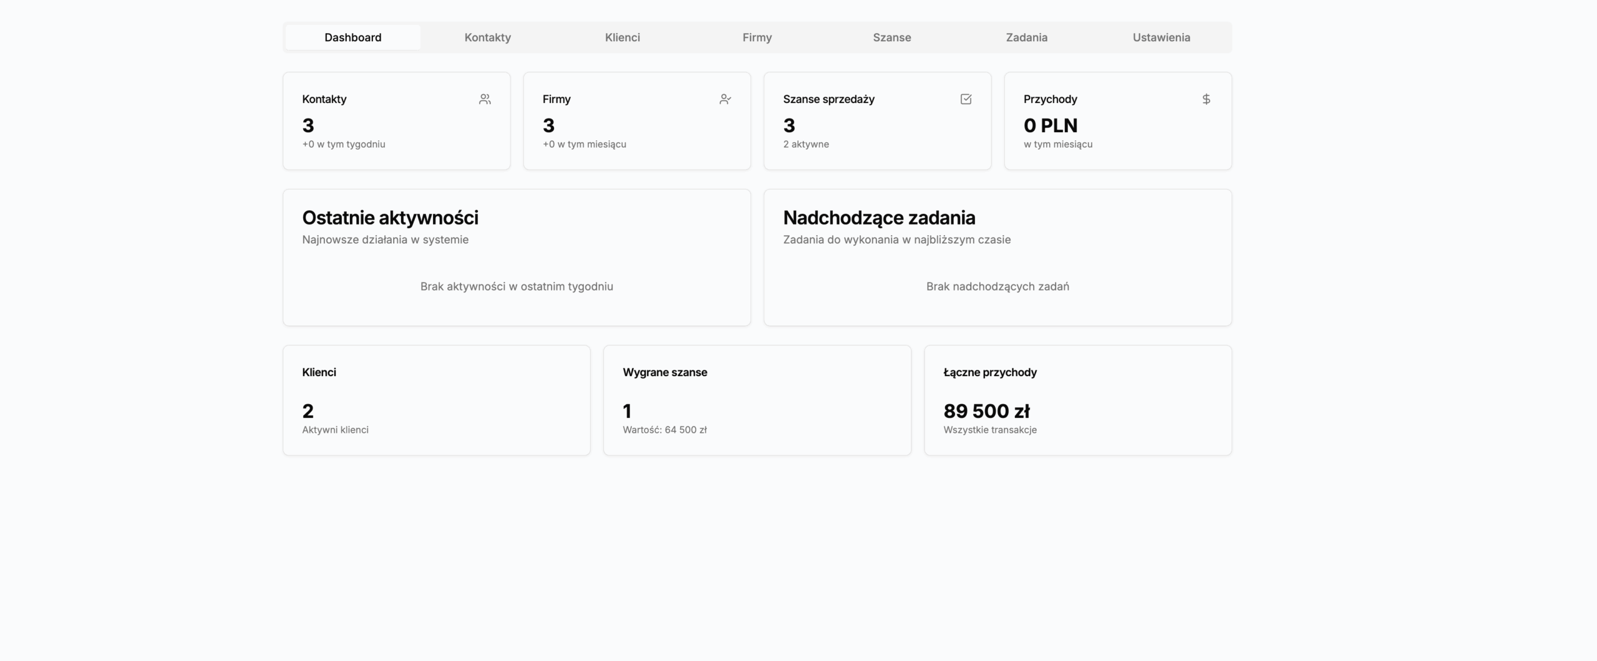Viewport: 1597px width, 661px height.
Task: Click the user-check icon on Firmy card
Action: pyautogui.click(x=726, y=99)
